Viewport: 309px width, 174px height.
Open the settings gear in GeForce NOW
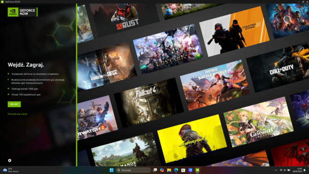[x=10, y=161]
